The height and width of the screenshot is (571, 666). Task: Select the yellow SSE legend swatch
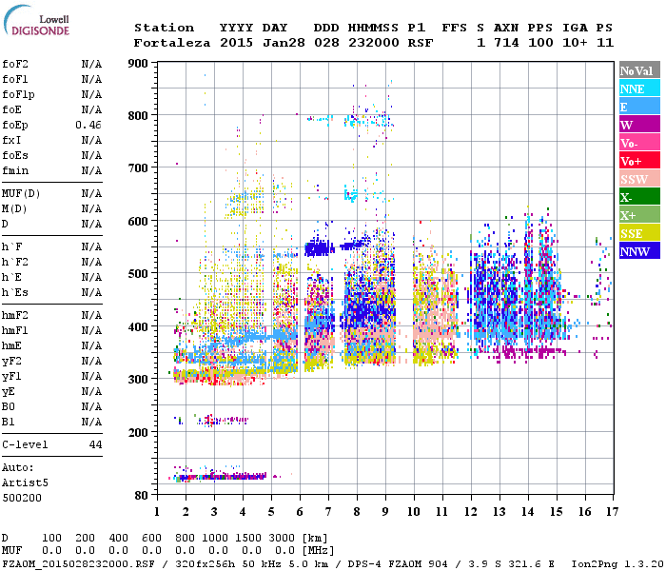coord(638,233)
